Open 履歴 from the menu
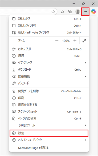Screen dimensions: 98x156 click(x=49, y=56)
